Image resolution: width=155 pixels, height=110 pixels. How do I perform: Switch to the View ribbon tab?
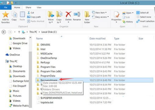click(39, 7)
